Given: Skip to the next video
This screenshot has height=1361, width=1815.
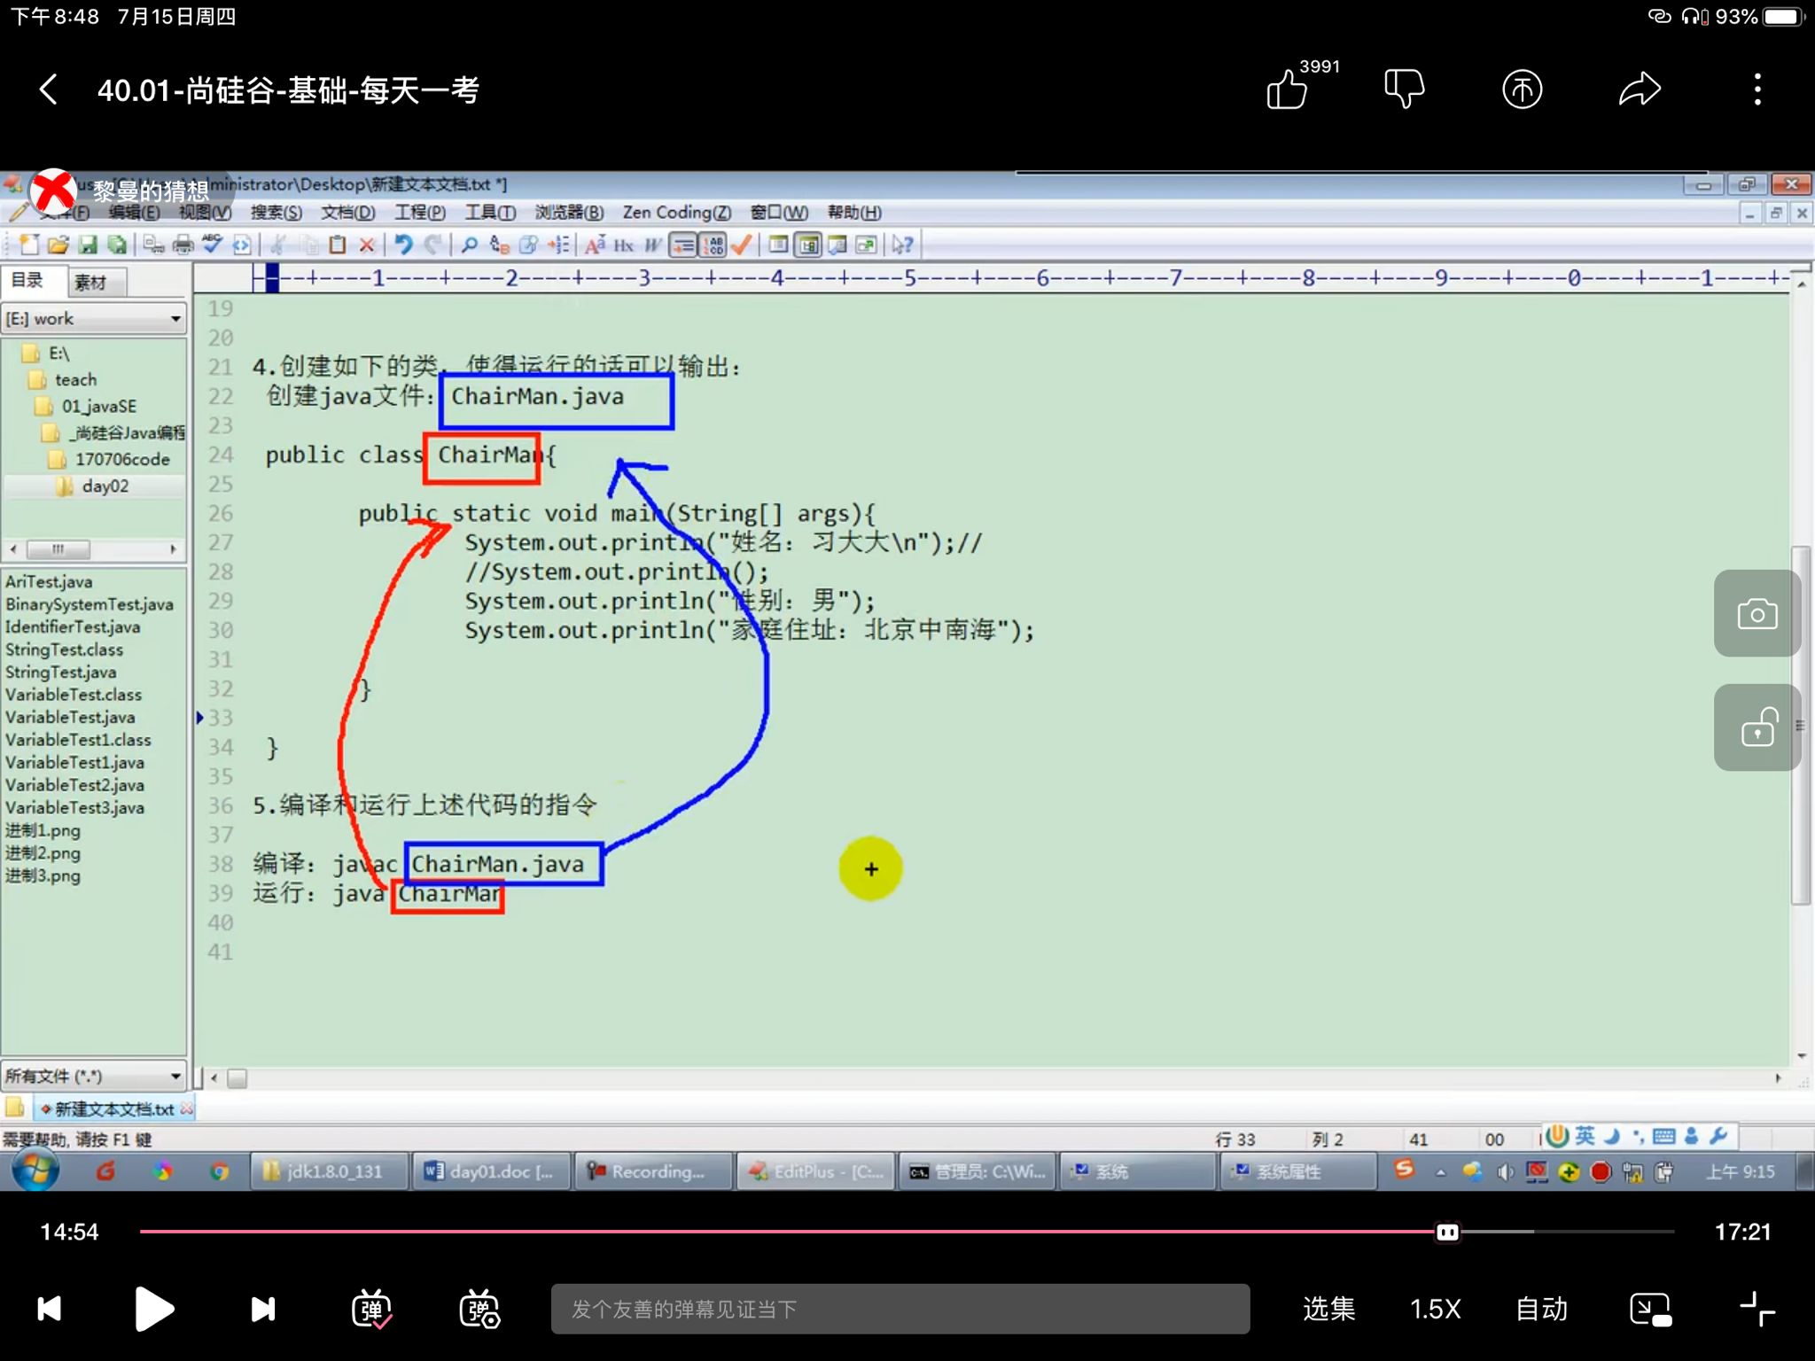Looking at the screenshot, I should click(263, 1309).
